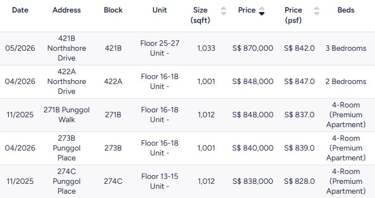Click the Date column header
This screenshot has width=375, height=198.
coord(20,10)
